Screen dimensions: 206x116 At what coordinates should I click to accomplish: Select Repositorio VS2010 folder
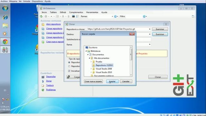coord(104,65)
